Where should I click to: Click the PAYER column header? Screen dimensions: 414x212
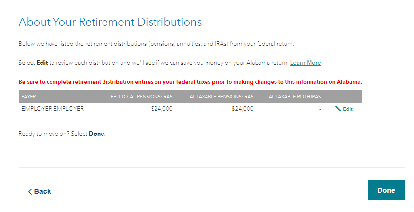tap(29, 96)
